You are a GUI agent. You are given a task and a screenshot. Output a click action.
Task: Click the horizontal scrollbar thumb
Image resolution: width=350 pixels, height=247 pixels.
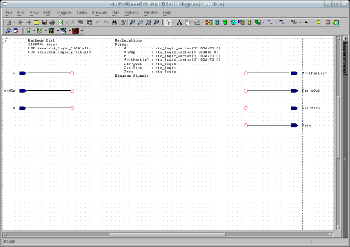[168, 234]
